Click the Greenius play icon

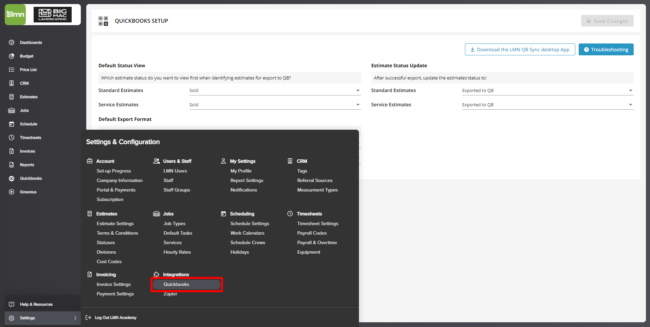(x=12, y=192)
